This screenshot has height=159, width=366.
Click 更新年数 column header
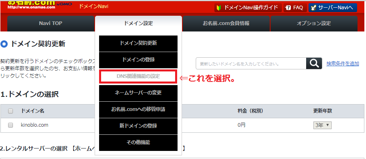click(323, 111)
